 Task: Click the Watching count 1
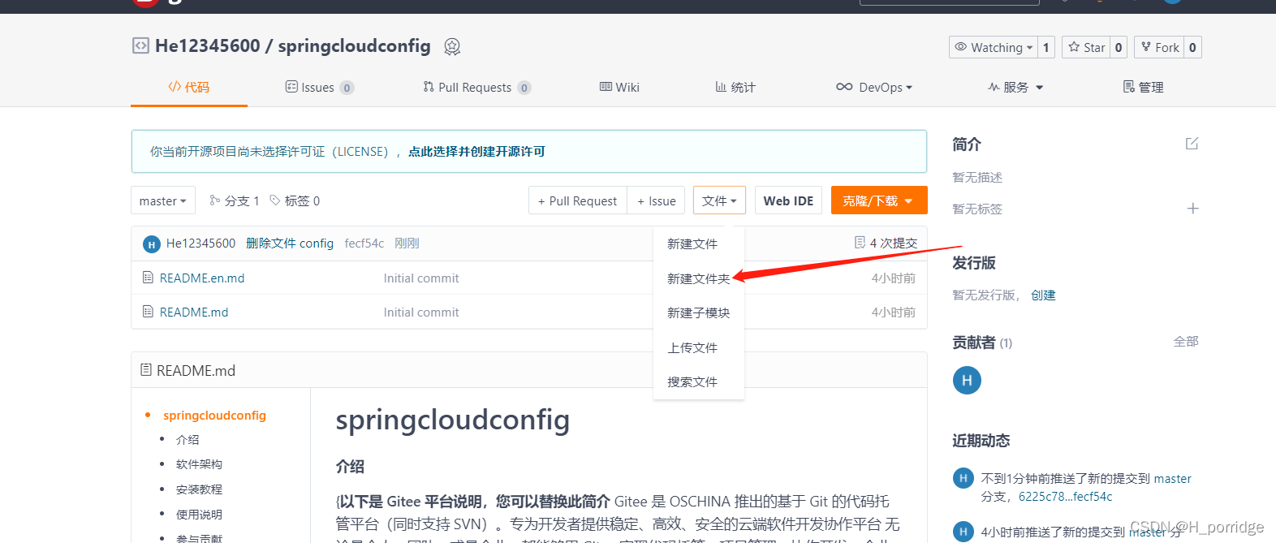pos(1046,47)
